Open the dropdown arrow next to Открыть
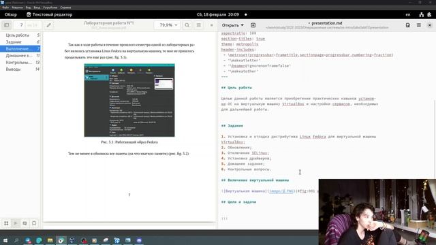 click(243, 25)
